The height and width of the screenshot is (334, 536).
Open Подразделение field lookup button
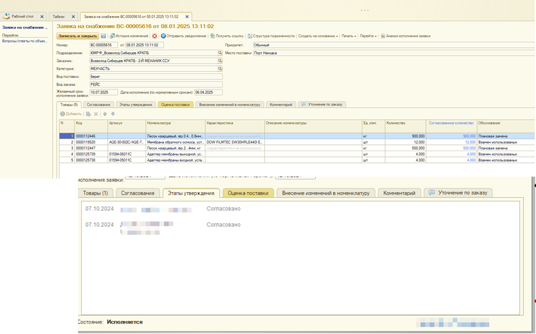[220, 53]
